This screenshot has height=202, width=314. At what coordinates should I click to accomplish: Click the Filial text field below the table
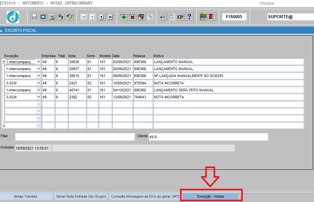coord(75,137)
